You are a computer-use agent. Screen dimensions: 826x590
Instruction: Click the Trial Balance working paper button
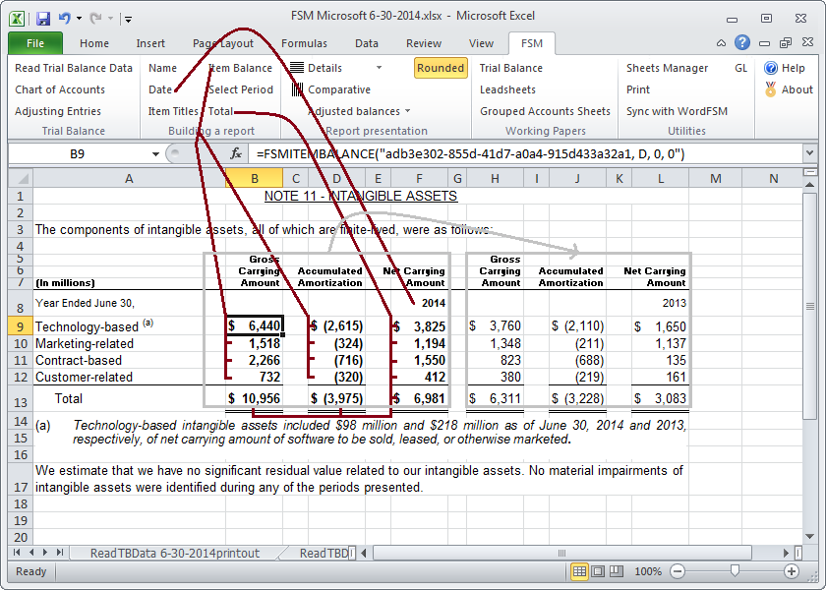click(x=511, y=68)
